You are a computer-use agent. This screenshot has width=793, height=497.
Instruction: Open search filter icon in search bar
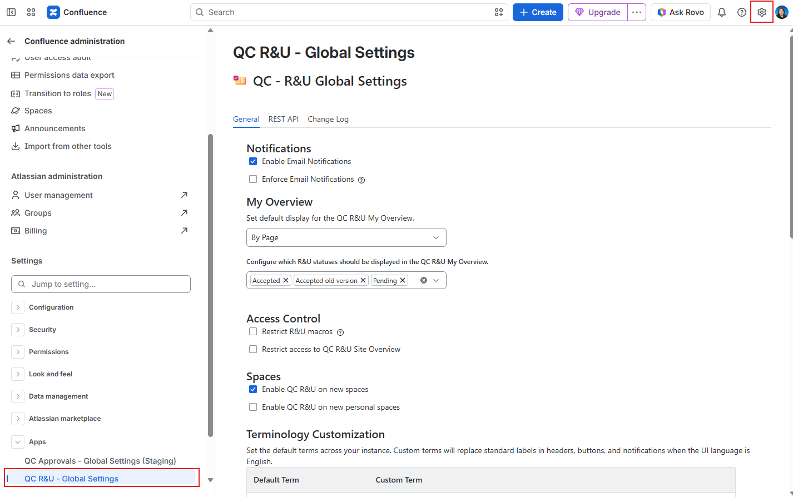(499, 12)
